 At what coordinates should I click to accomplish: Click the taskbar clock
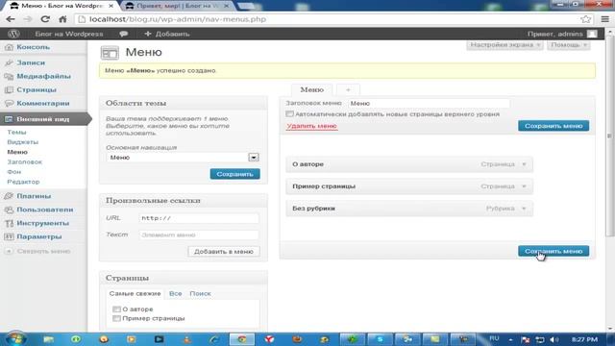tap(584, 339)
